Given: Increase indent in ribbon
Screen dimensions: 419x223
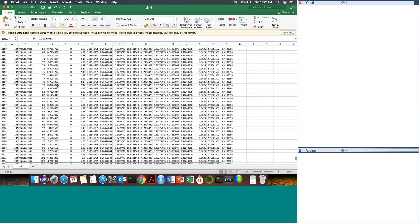Looking at the screenshot, I should coord(108,25).
